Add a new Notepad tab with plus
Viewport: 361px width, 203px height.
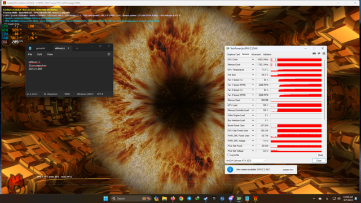(x=77, y=48)
